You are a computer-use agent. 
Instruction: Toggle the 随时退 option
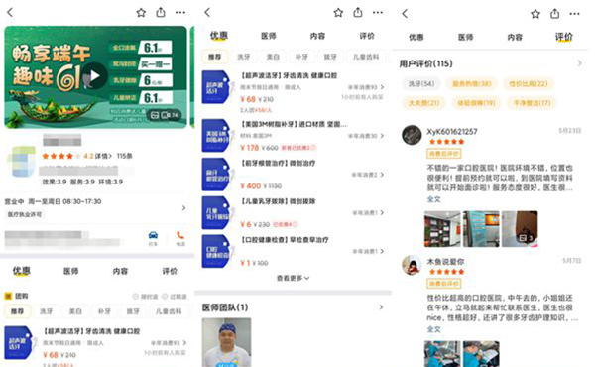pos(145,297)
